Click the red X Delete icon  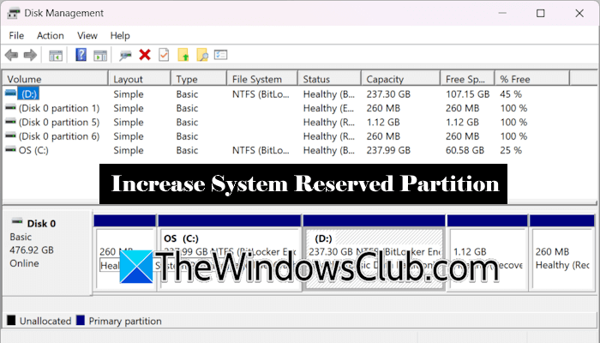[145, 55]
